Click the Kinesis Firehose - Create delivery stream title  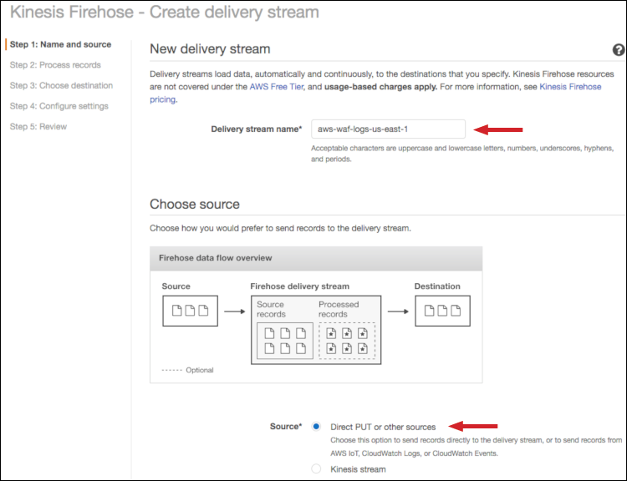tap(165, 12)
